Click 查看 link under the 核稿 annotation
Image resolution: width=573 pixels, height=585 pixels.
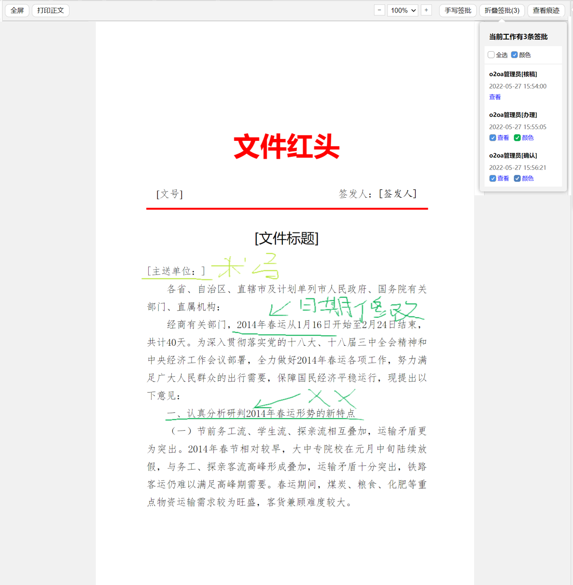click(495, 97)
